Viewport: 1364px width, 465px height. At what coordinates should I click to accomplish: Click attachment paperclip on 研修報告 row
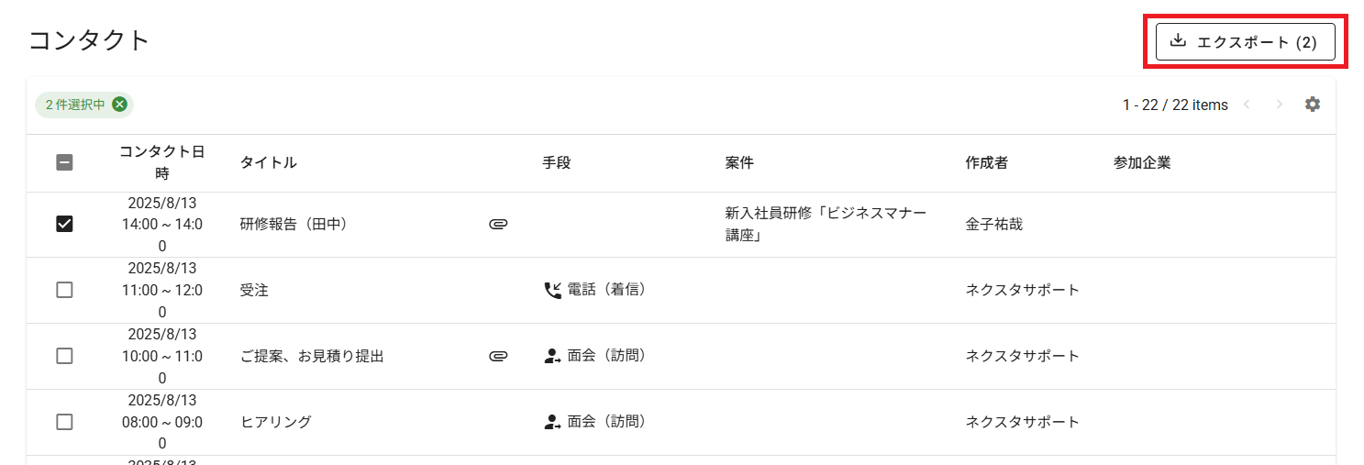498,224
